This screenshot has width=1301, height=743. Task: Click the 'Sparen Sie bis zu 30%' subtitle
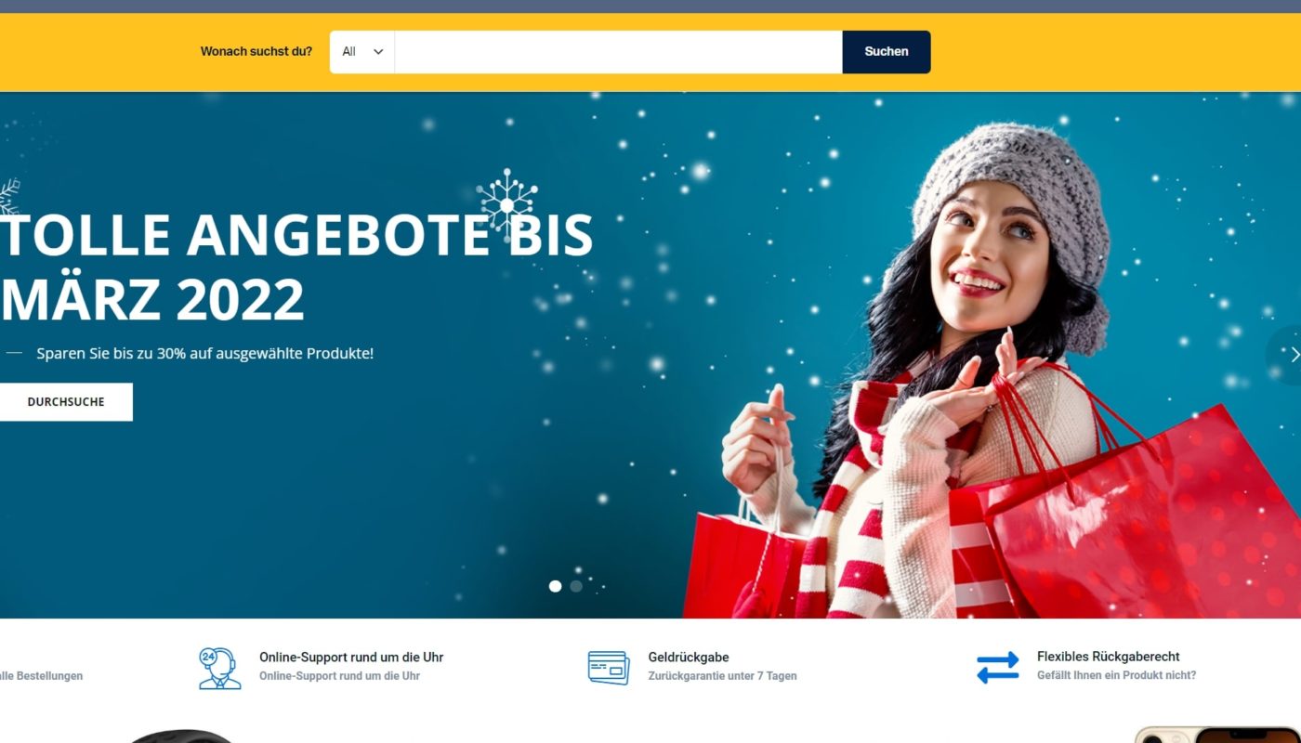(205, 354)
